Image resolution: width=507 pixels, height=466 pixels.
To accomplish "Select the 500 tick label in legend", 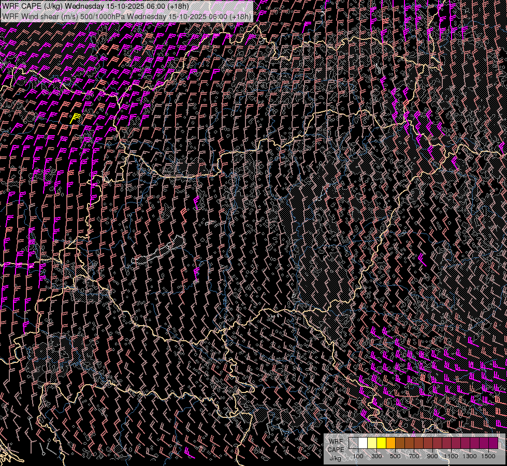I will [x=395, y=456].
